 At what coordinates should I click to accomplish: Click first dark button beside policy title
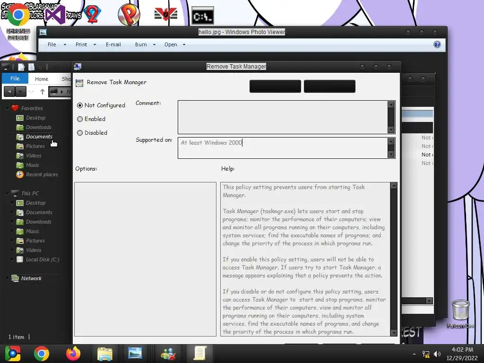pos(275,86)
